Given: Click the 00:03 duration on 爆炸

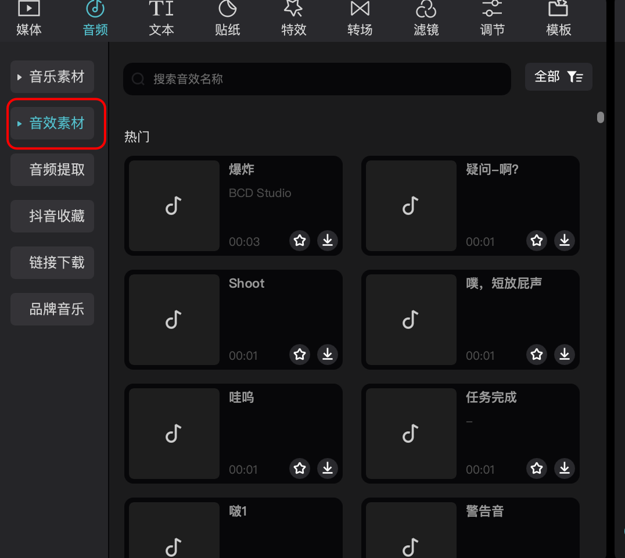Looking at the screenshot, I should tap(245, 242).
